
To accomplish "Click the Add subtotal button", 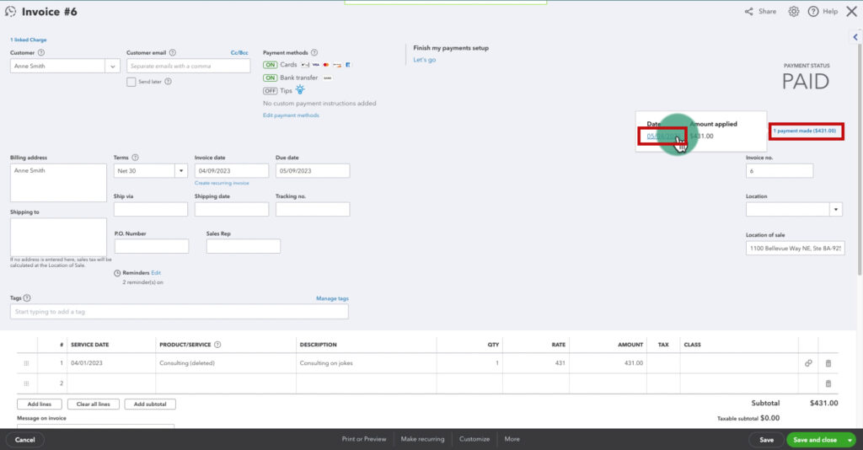I will tap(150, 404).
